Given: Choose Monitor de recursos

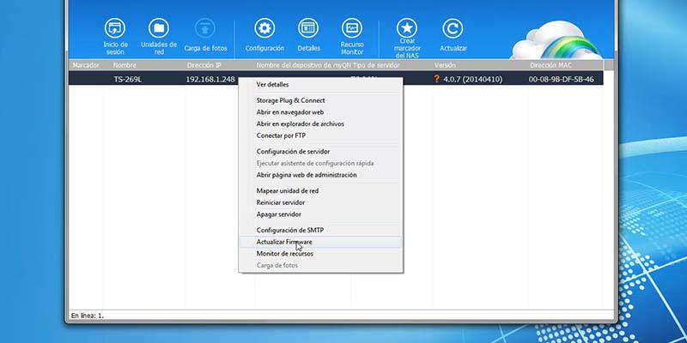Looking at the screenshot, I should (x=285, y=254).
